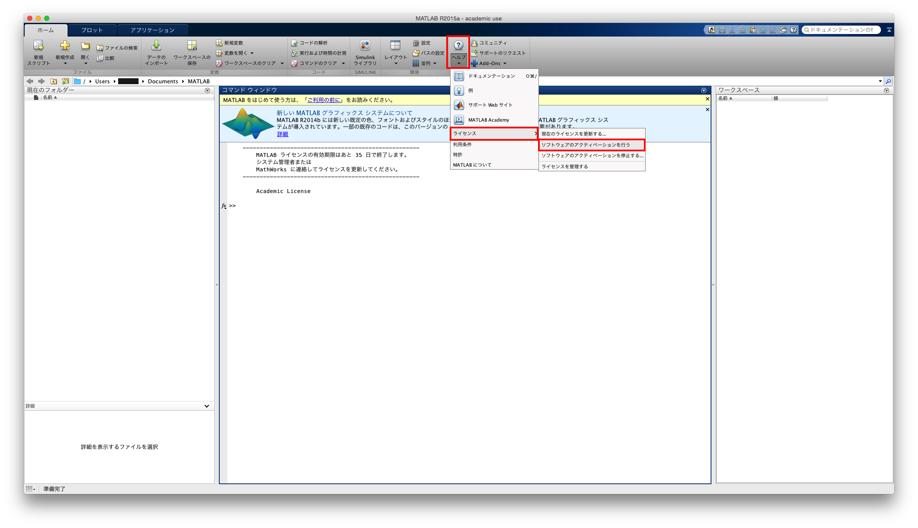
Task: Click the コミュニティ icon
Action: click(x=474, y=43)
